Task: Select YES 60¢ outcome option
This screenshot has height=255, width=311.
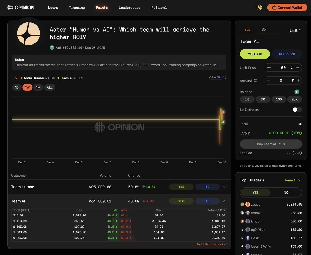Action: pyautogui.click(x=255, y=54)
